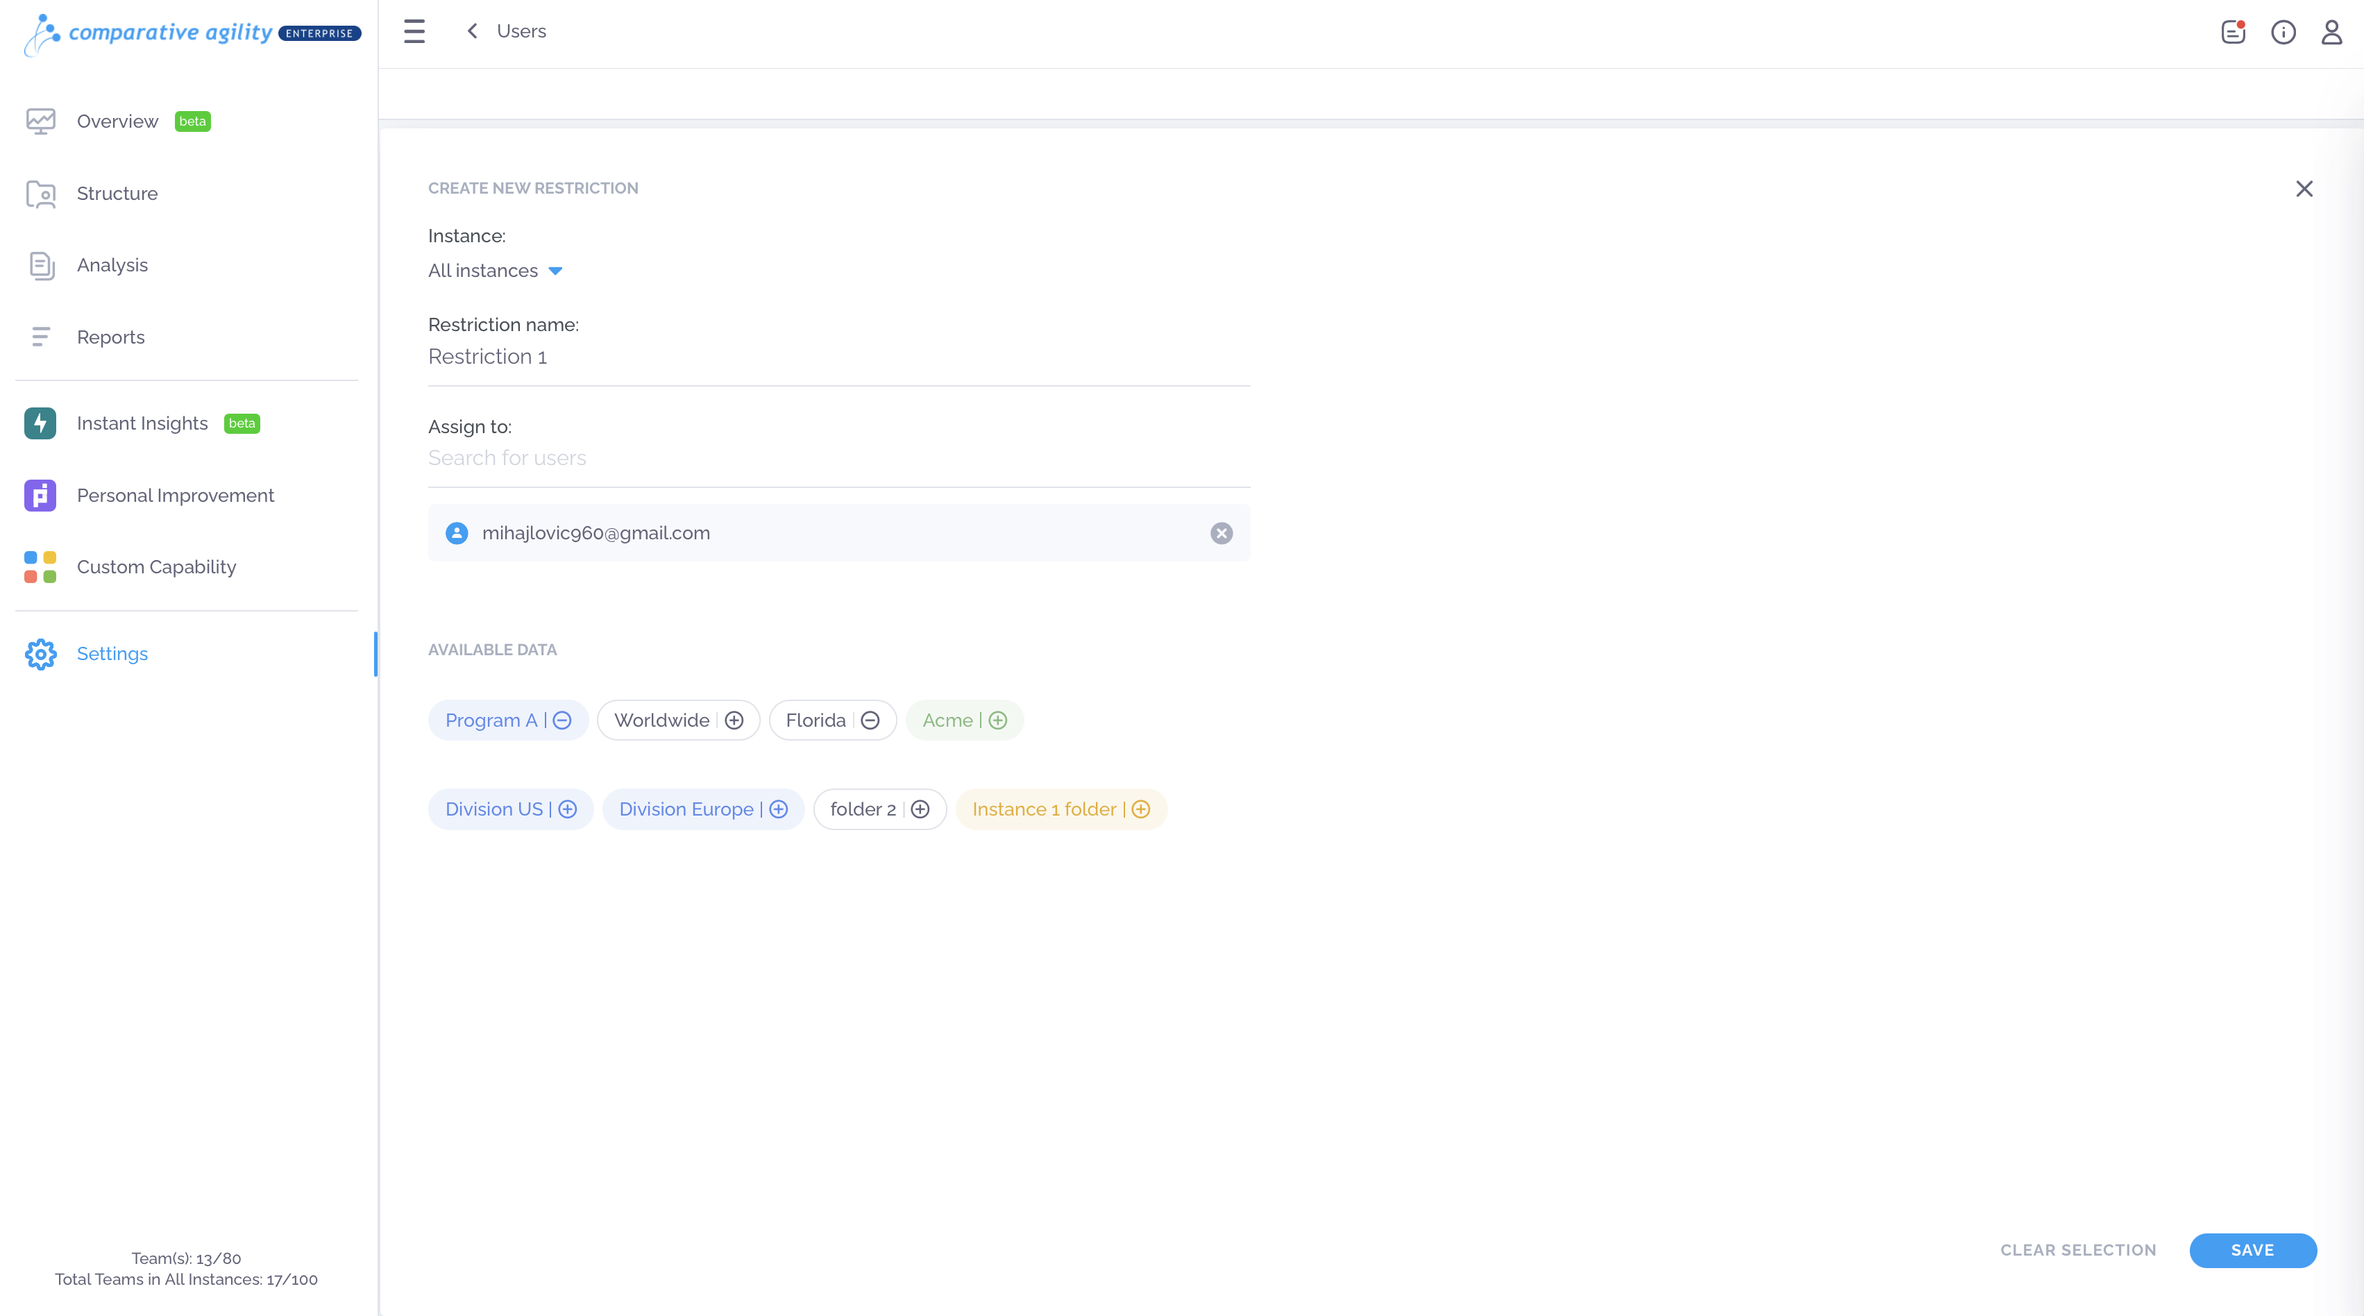This screenshot has height=1316, width=2364.
Task: Click the Program A chip label
Action: 491,720
